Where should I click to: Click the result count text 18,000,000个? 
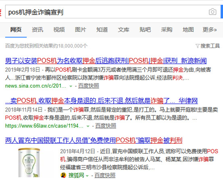click(x=73, y=46)
